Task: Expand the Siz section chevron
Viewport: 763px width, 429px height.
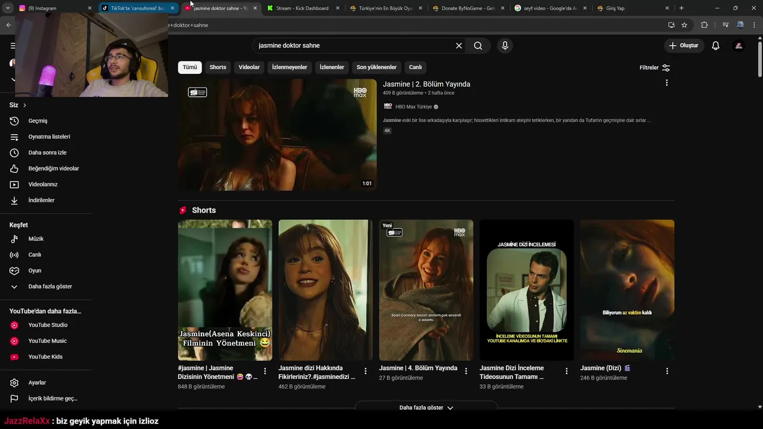Action: (24, 105)
